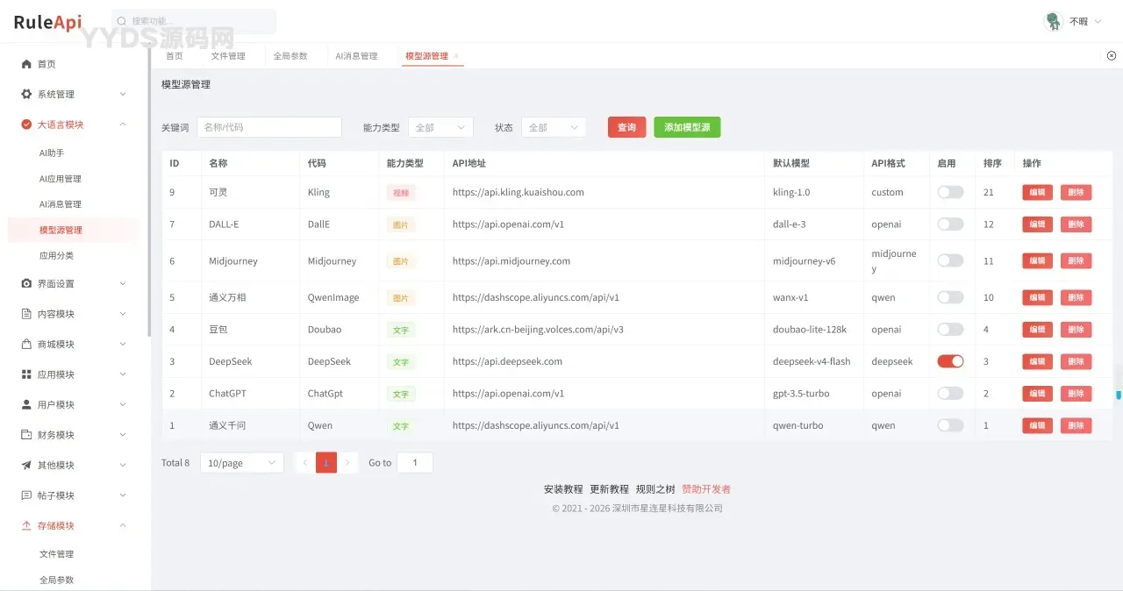The image size is (1123, 591).
Task: Switch to the AI消息管理 tab
Action: point(356,56)
